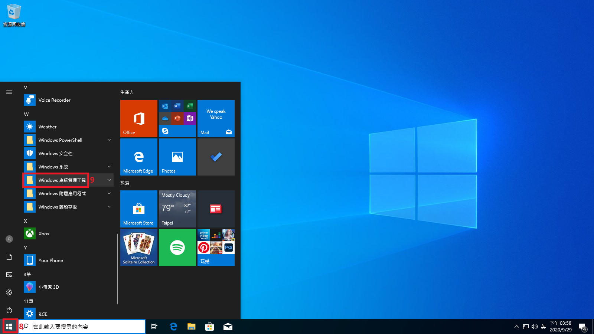Expand the Windows 附屬應用程式 folder
Screen dimensions: 594x334
pos(62,193)
